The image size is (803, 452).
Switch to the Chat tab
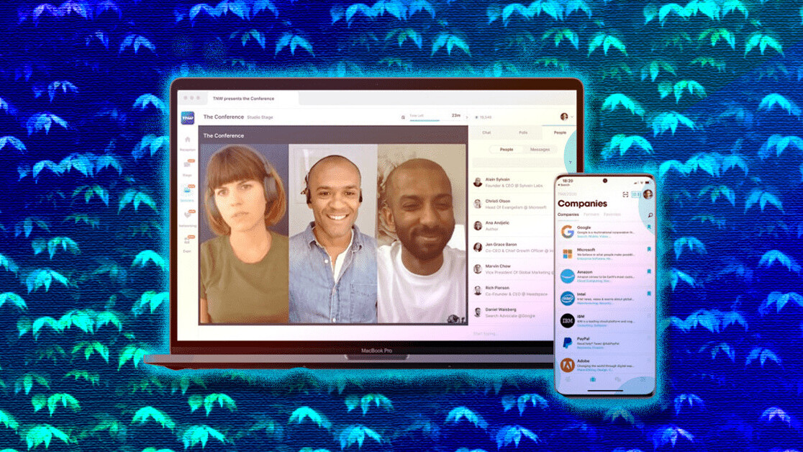click(486, 132)
